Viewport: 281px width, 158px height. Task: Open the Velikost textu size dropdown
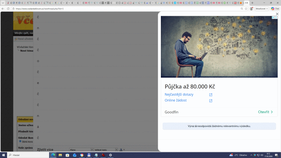[x=106, y=150]
